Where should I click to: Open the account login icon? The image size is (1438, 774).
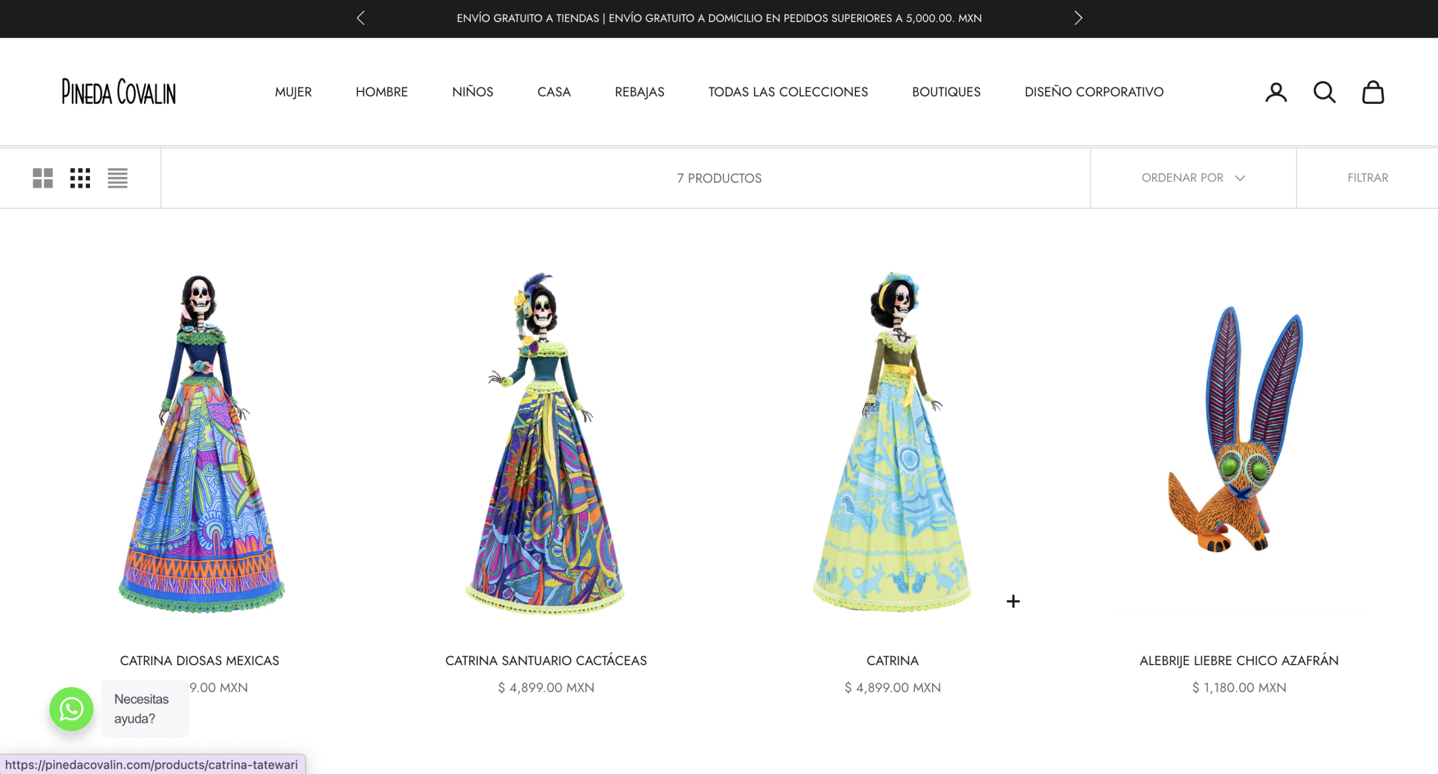click(1276, 92)
